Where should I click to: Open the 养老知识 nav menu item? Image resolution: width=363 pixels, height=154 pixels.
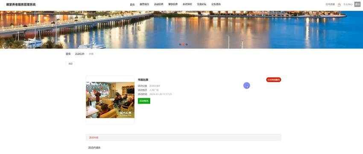point(187,4)
